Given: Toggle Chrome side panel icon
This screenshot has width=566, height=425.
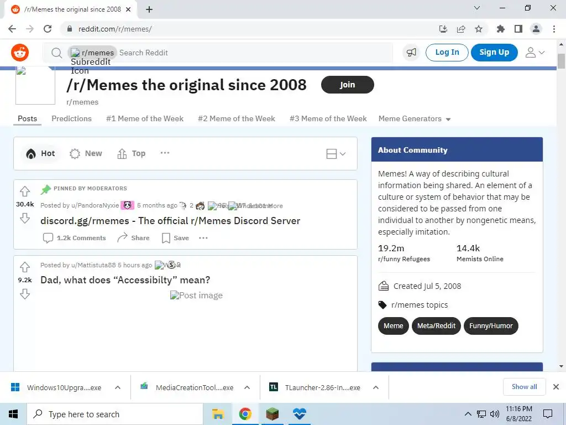Looking at the screenshot, I should point(518,29).
